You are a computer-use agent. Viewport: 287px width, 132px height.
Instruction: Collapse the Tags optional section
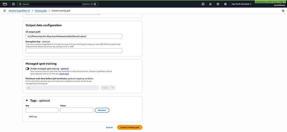(x=27, y=101)
